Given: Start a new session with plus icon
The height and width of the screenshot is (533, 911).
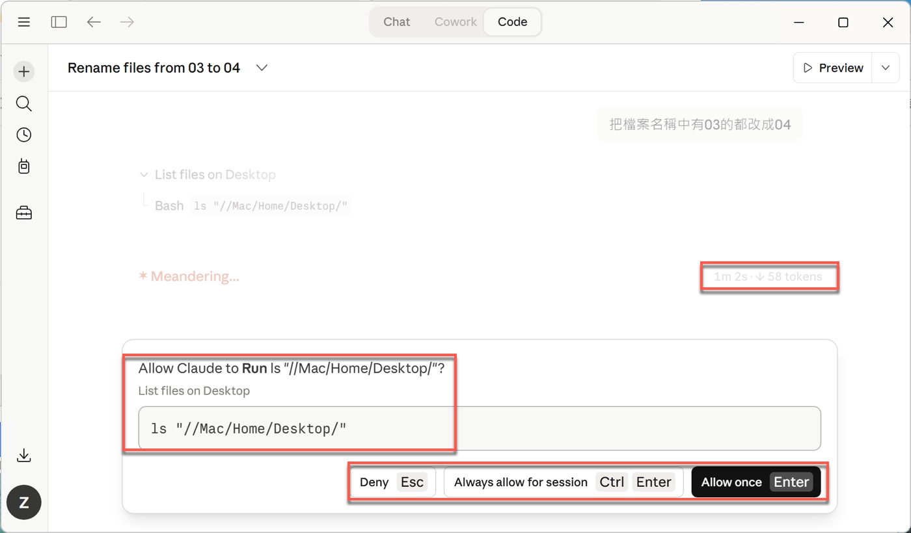Looking at the screenshot, I should click(x=24, y=71).
